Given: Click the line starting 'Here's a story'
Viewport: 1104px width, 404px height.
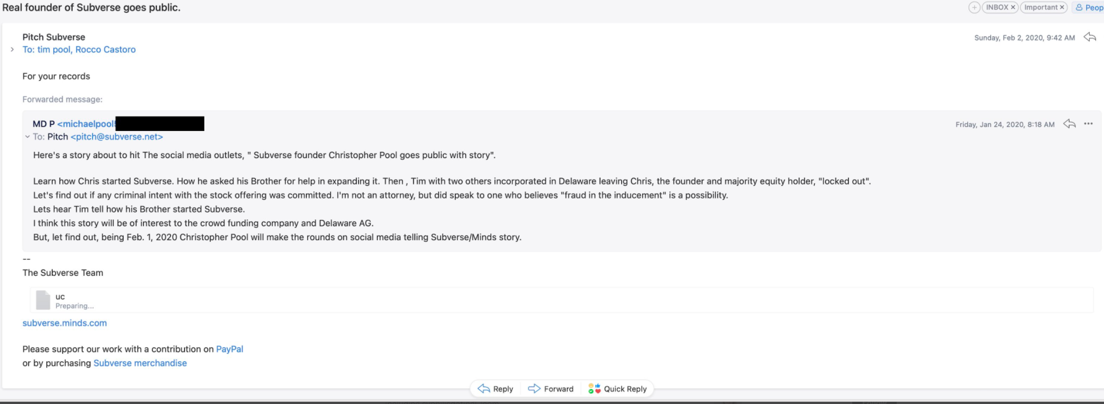Looking at the screenshot, I should (264, 155).
